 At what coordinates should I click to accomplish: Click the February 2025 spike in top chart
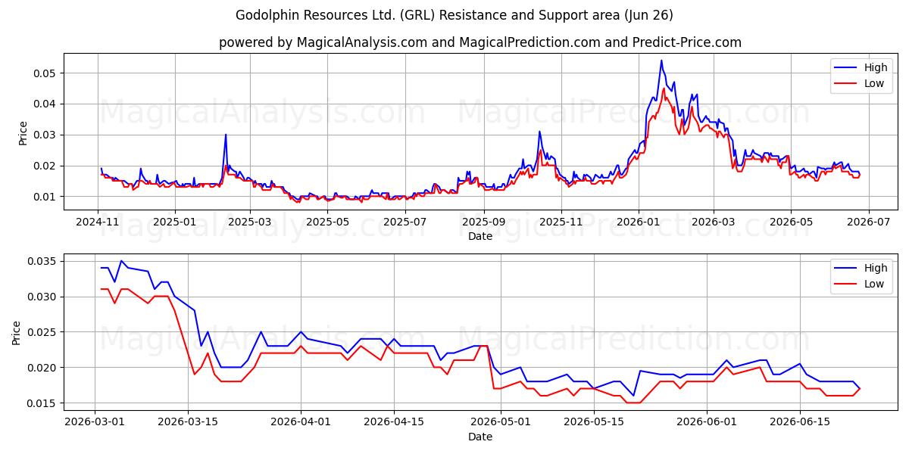pos(226,135)
